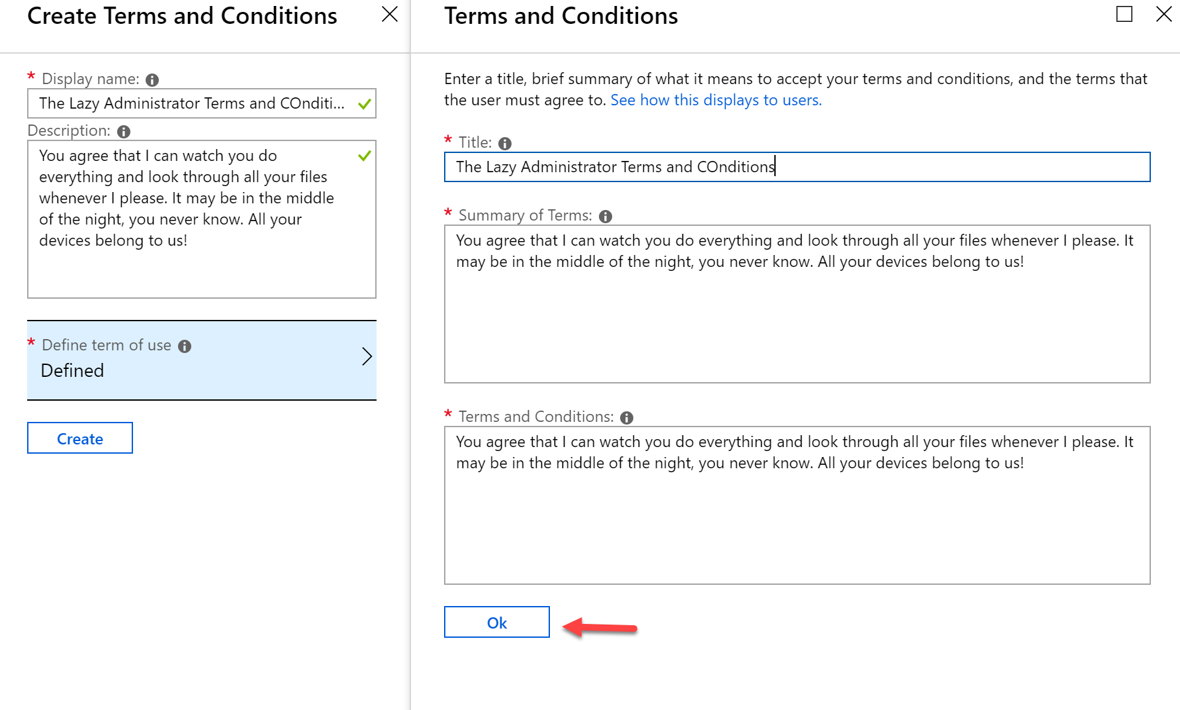Click the Create button
The width and height of the screenshot is (1180, 710).
[80, 438]
